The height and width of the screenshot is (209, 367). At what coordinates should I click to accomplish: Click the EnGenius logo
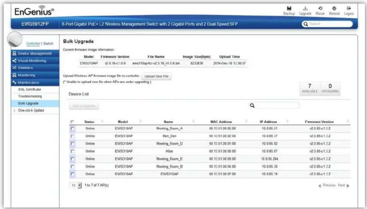point(34,10)
